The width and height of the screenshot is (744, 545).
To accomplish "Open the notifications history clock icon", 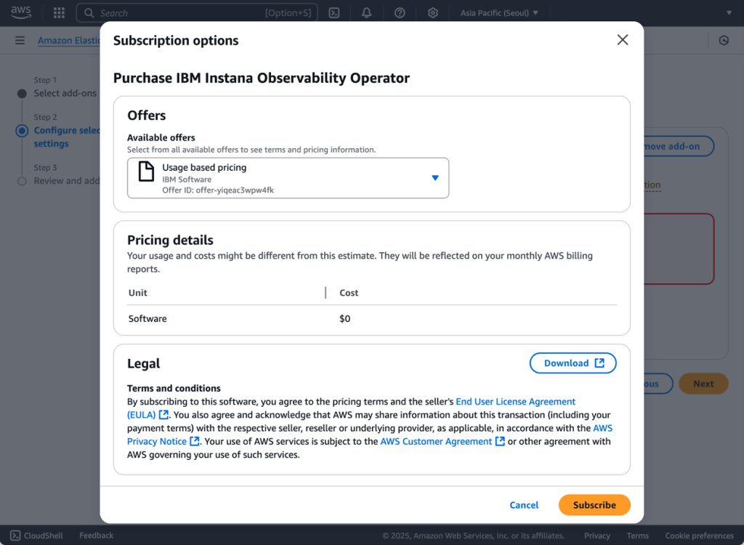I will pyautogui.click(x=724, y=40).
